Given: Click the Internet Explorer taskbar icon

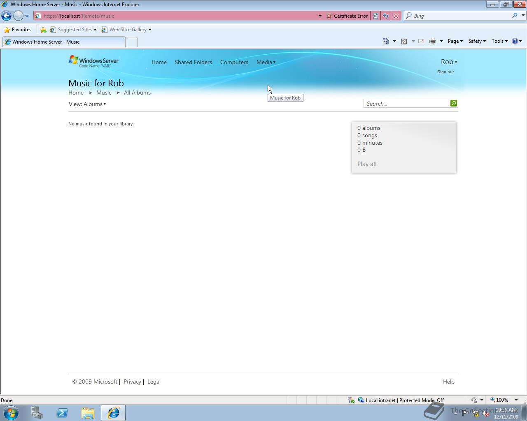Looking at the screenshot, I should tap(113, 413).
